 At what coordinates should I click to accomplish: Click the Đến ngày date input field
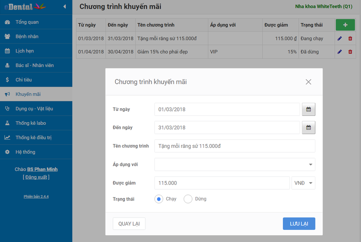227,128
